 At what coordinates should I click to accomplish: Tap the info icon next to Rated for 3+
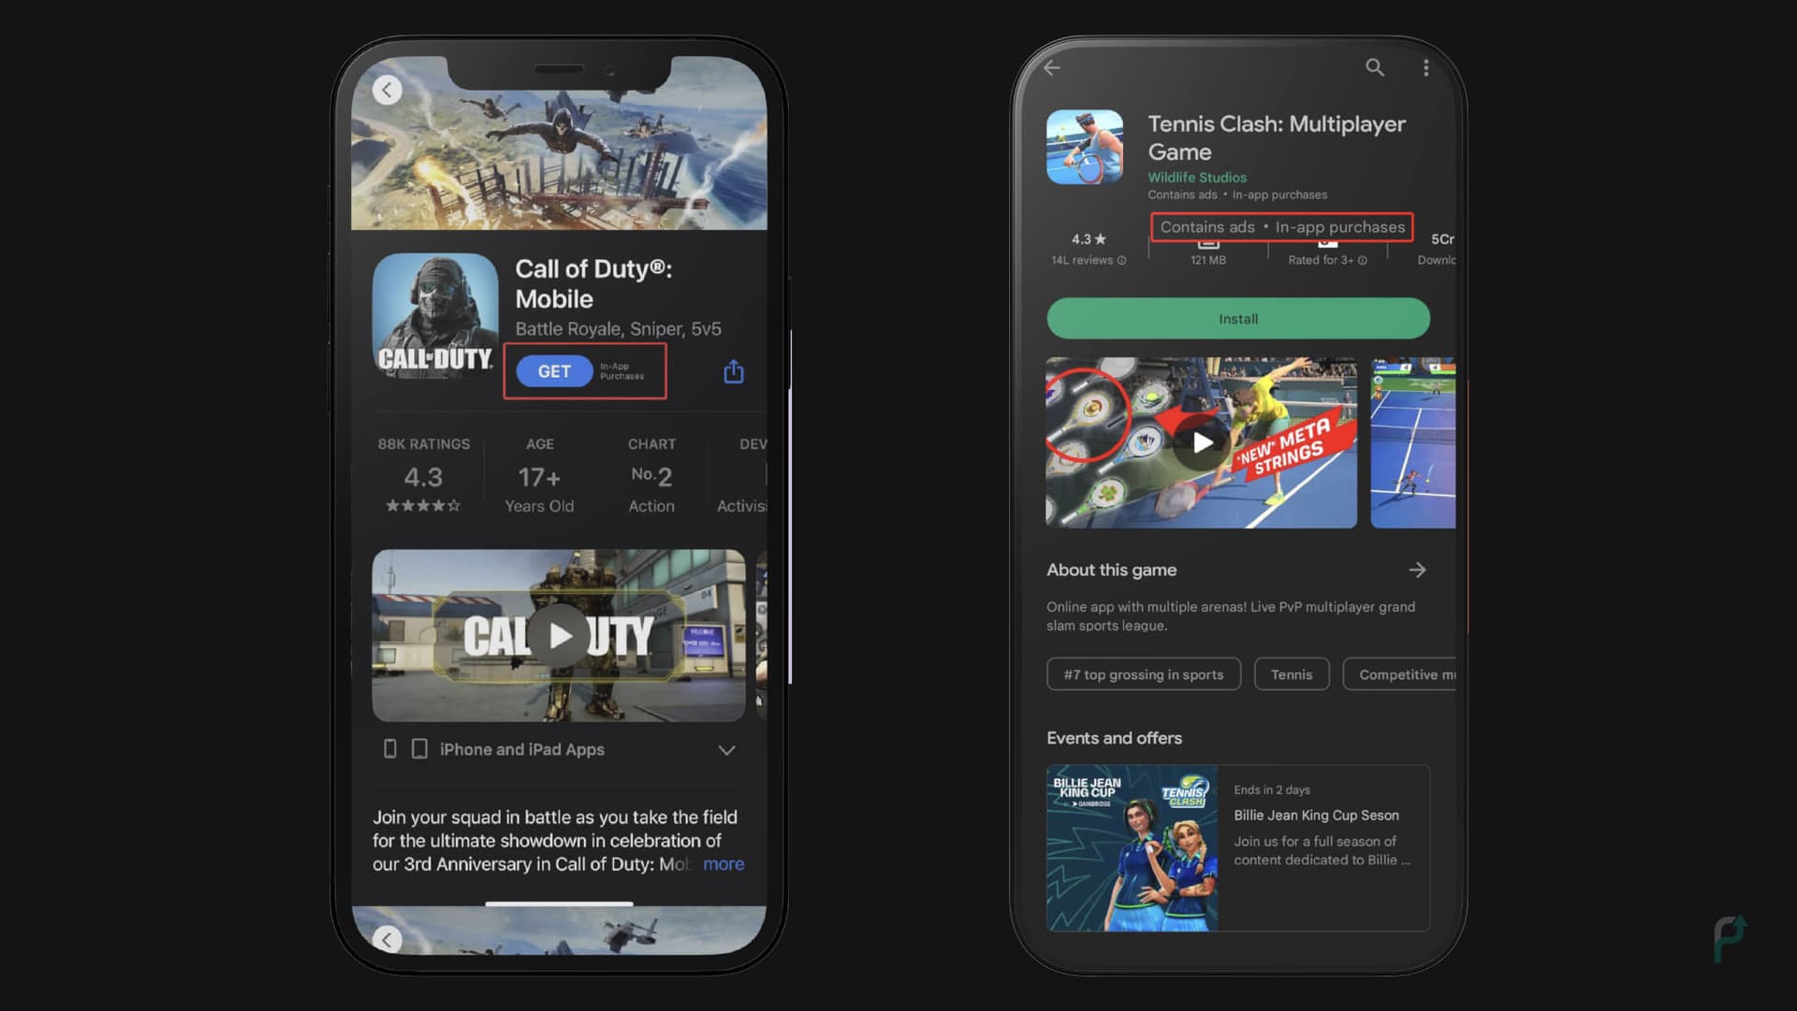pos(1363,261)
